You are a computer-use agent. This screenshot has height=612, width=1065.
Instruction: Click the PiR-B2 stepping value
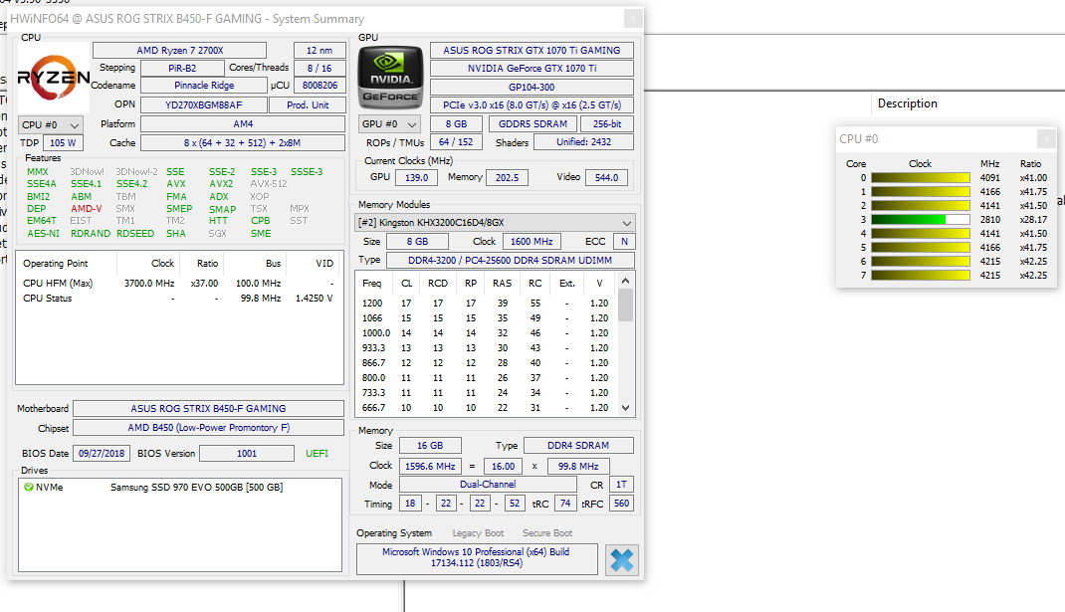click(182, 68)
